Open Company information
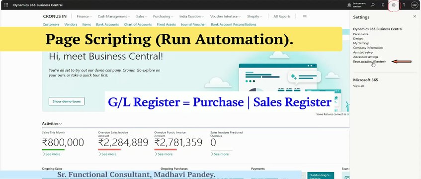421x179 pixels. click(x=368, y=48)
